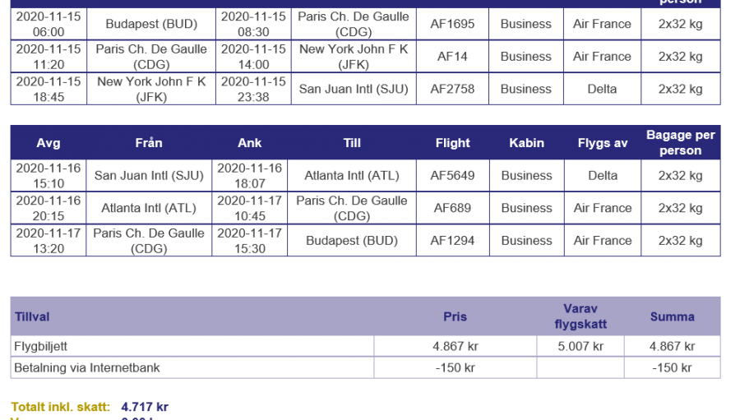Select the AF1294 flight cell
This screenshot has width=740, height=420.
(452, 241)
